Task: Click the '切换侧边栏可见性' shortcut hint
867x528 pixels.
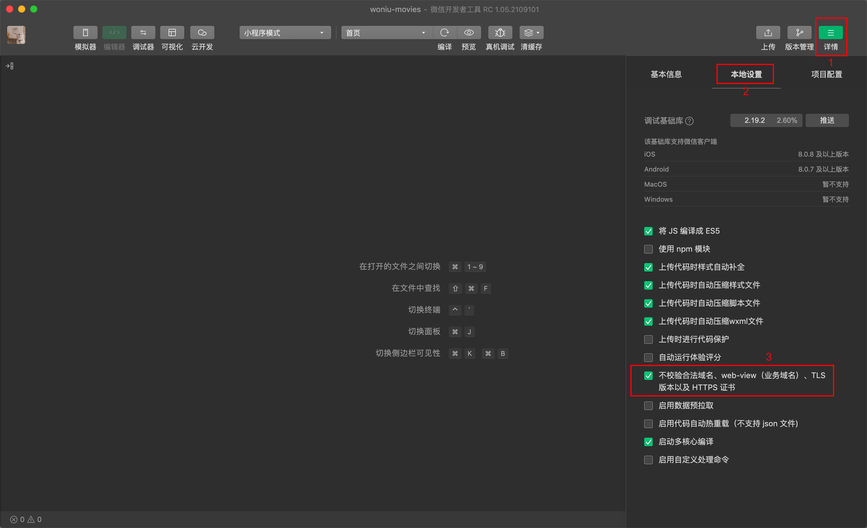Action: click(408, 353)
